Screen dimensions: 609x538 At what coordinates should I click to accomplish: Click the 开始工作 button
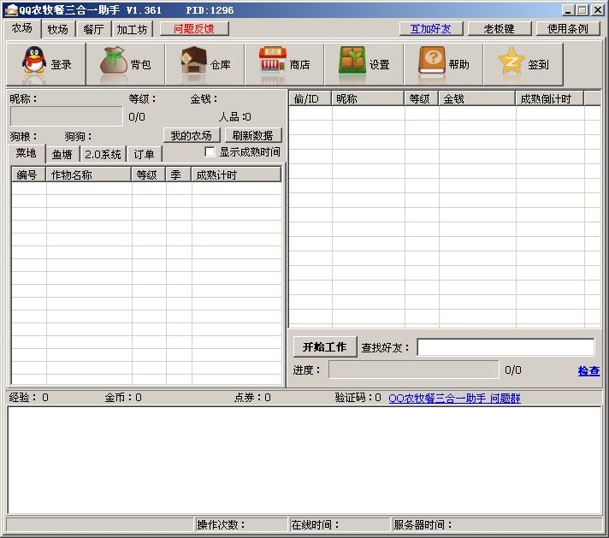(325, 347)
